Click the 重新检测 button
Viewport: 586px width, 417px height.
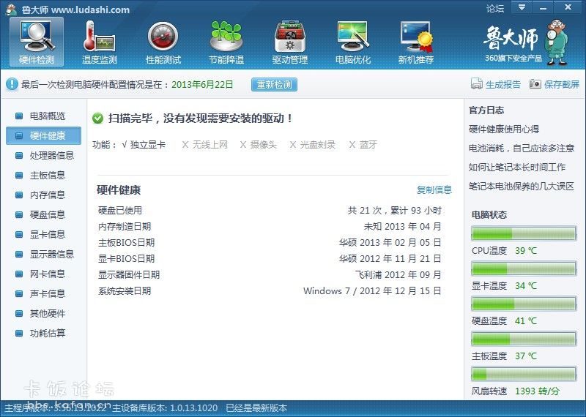point(274,84)
